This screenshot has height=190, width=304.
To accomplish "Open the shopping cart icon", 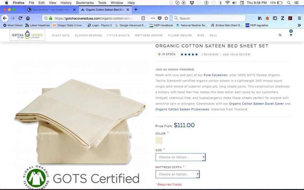I will tap(291, 35).
